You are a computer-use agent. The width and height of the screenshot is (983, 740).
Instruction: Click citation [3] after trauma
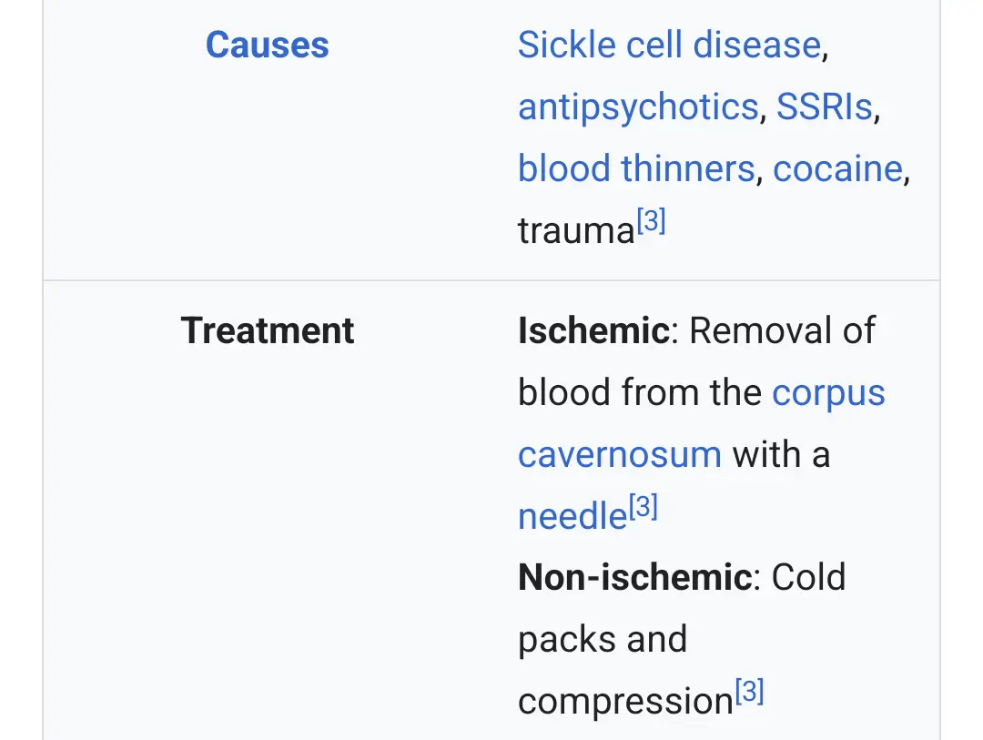click(652, 221)
